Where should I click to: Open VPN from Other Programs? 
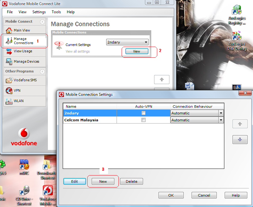tap(18, 90)
